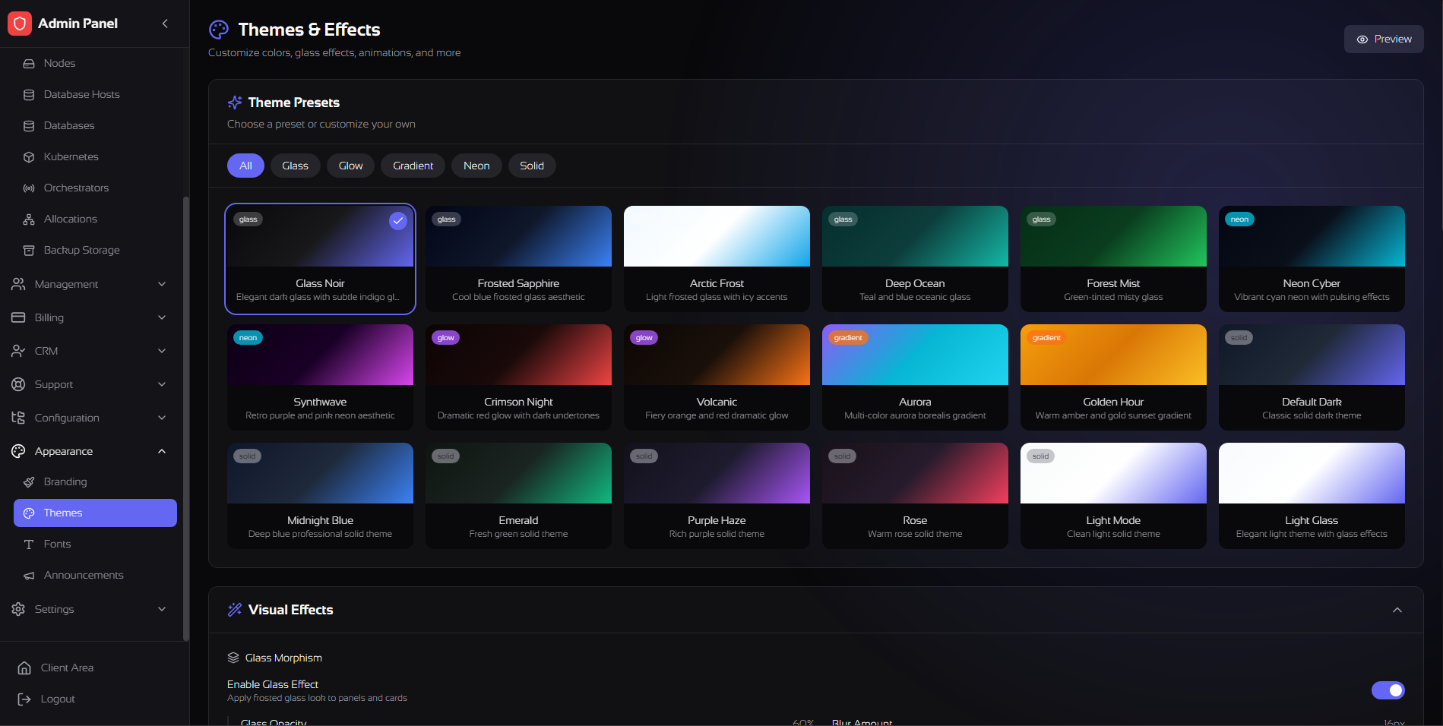Click the Theme Presets sparkle icon
This screenshot has height=726, width=1443.
tap(235, 103)
